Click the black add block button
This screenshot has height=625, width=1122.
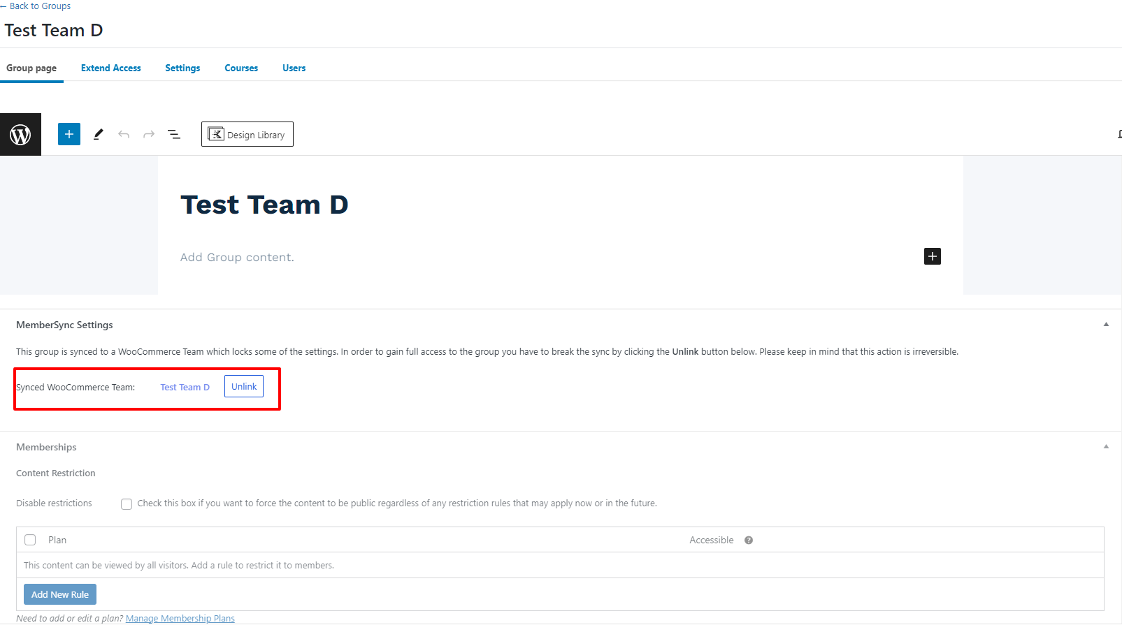point(933,256)
